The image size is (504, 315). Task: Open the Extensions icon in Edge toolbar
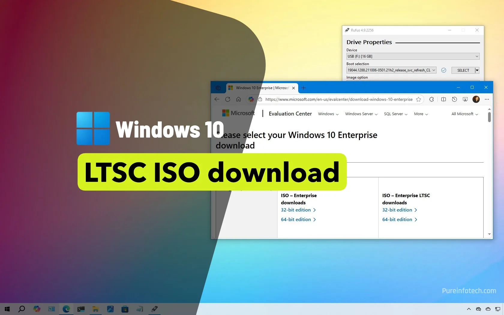[432, 99]
